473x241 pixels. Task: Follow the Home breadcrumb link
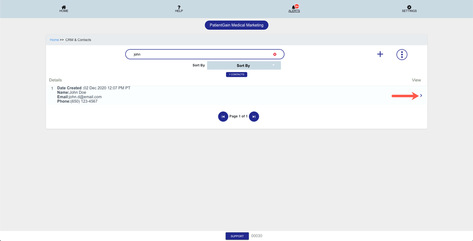click(54, 40)
